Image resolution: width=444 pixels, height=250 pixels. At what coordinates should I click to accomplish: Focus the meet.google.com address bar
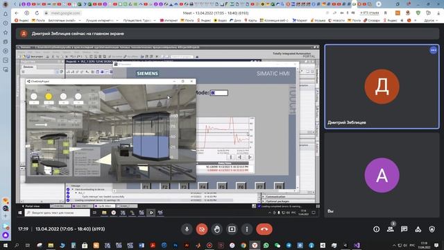coord(65,13)
